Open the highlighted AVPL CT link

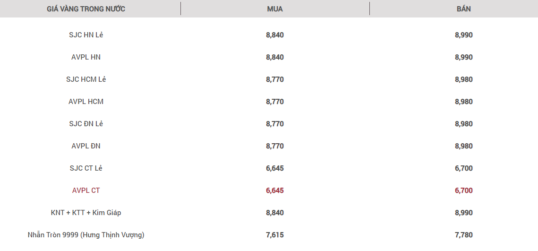[86, 190]
